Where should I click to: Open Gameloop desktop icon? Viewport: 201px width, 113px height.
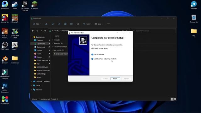5,5
